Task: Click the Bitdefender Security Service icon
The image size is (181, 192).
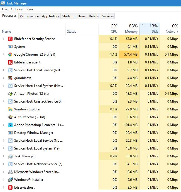Action: tap(10, 39)
